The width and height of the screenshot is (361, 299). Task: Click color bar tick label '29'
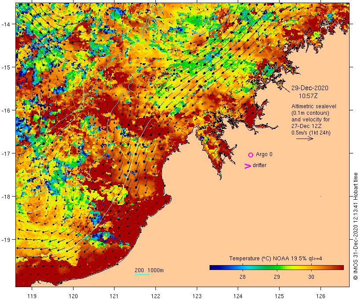(x=277, y=277)
